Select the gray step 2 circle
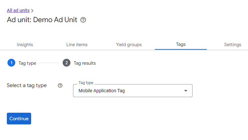 (67, 63)
